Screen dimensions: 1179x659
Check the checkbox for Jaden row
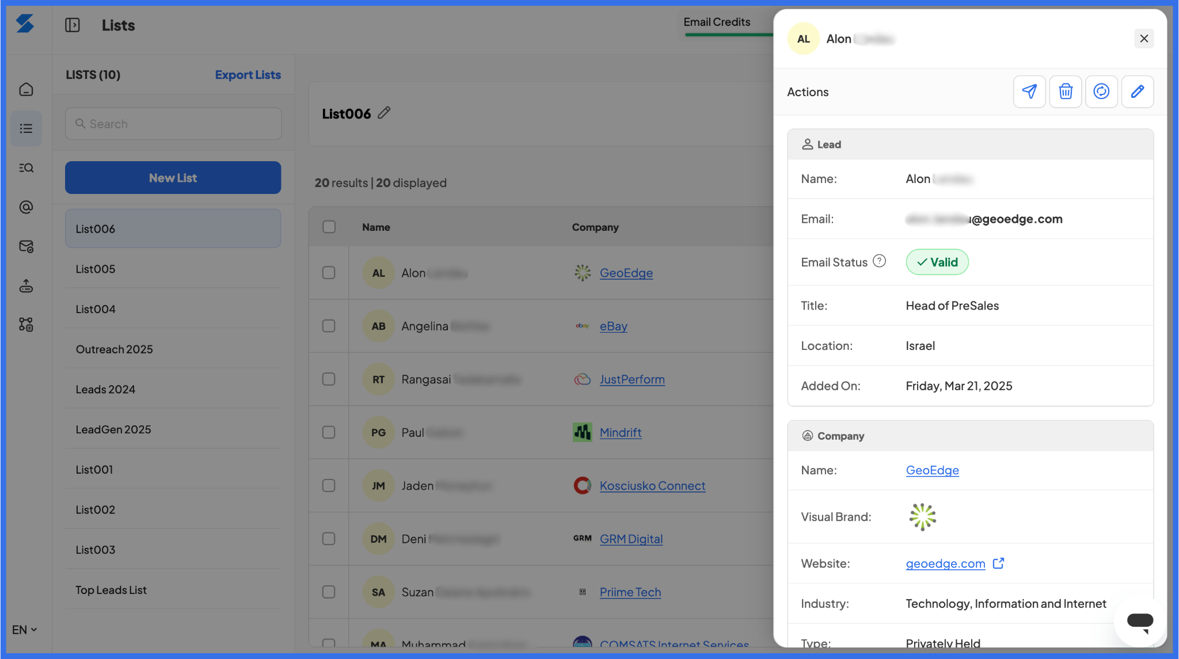click(x=329, y=486)
